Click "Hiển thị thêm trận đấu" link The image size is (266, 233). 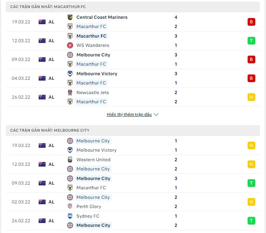(129, 114)
